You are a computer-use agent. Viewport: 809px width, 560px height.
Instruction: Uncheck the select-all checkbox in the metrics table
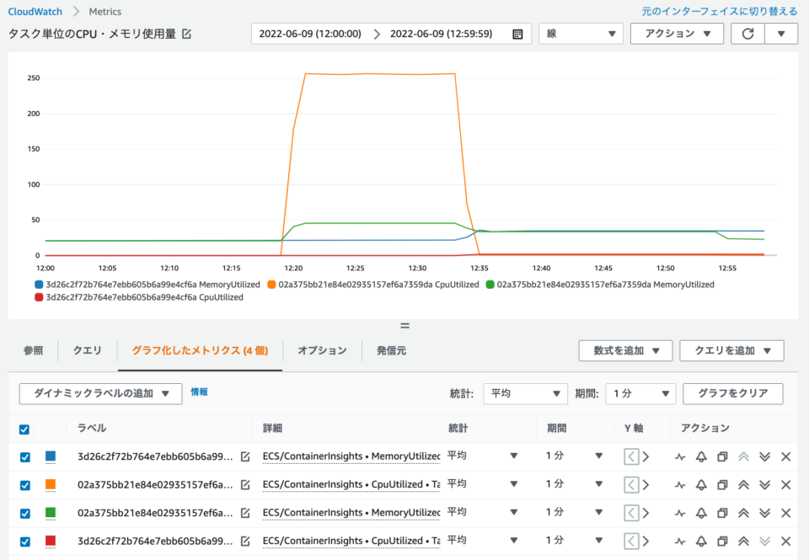pos(21,429)
